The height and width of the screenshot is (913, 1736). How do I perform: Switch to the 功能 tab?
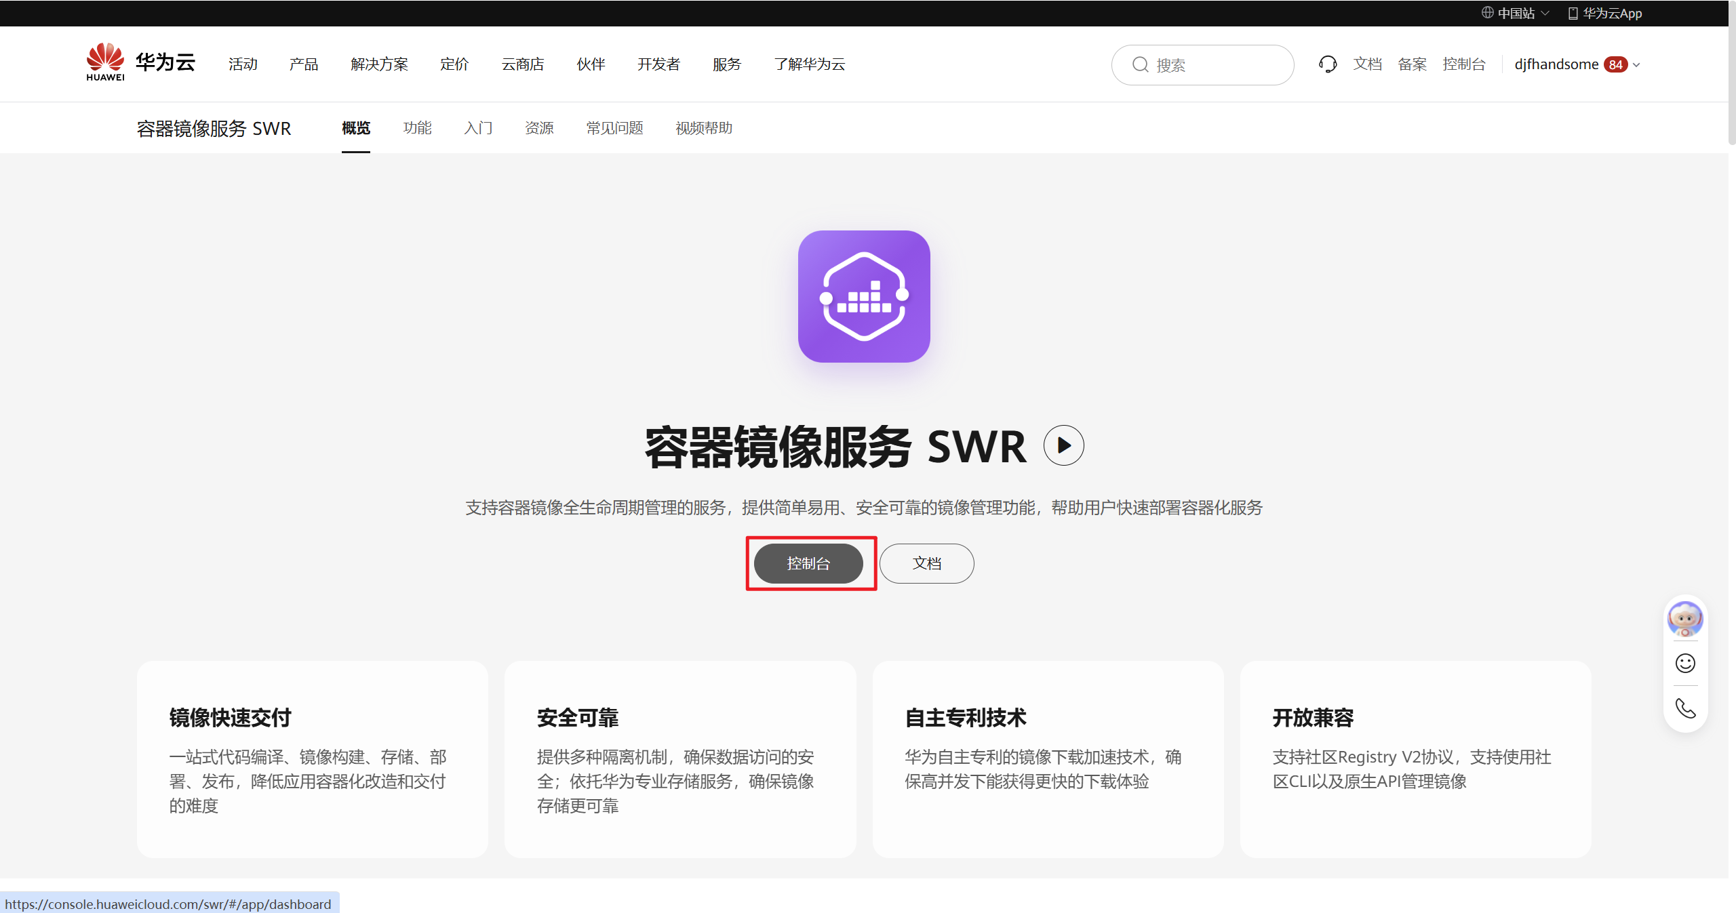click(417, 128)
